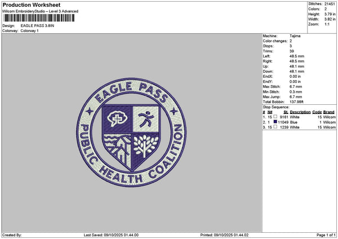Click the "Max Jump:" label

pyautogui.click(x=272, y=97)
